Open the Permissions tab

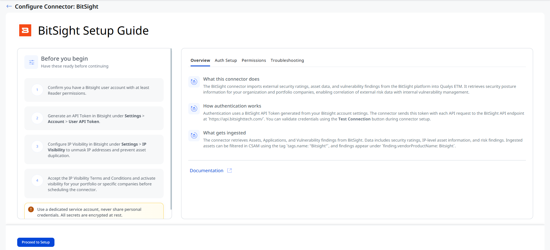(x=254, y=60)
